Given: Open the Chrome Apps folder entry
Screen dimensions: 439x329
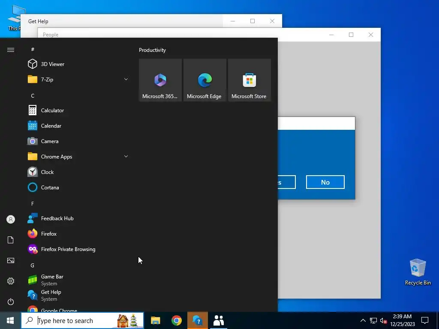Looking at the screenshot, I should click(x=78, y=156).
